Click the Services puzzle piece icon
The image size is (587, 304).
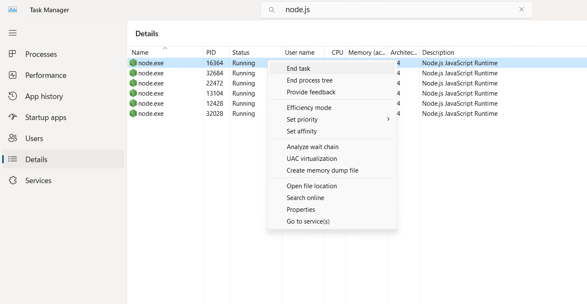coord(13,180)
